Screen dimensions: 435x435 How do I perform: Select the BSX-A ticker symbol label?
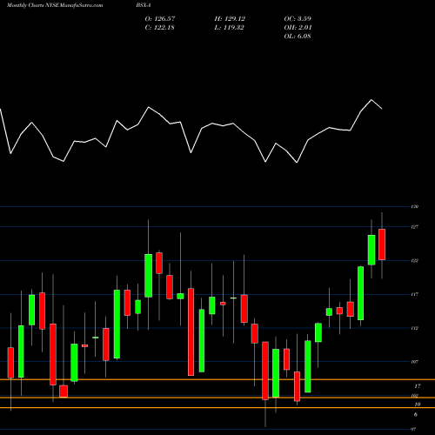coord(144,5)
